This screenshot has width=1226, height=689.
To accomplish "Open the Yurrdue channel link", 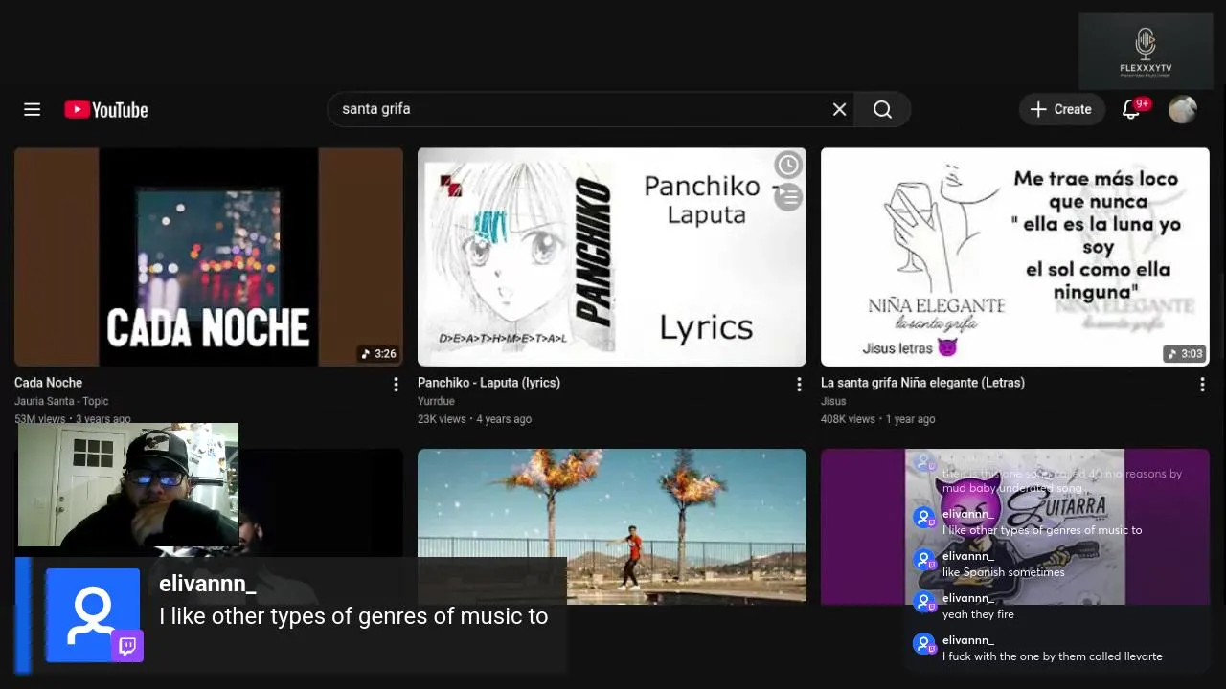I will [x=436, y=401].
